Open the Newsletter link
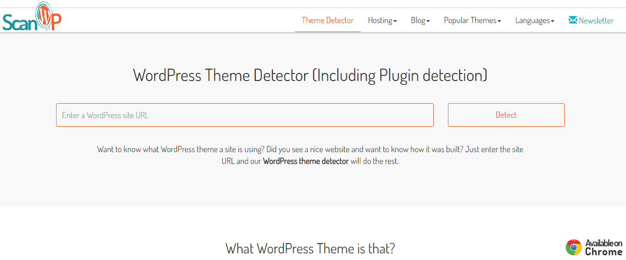 click(x=596, y=21)
